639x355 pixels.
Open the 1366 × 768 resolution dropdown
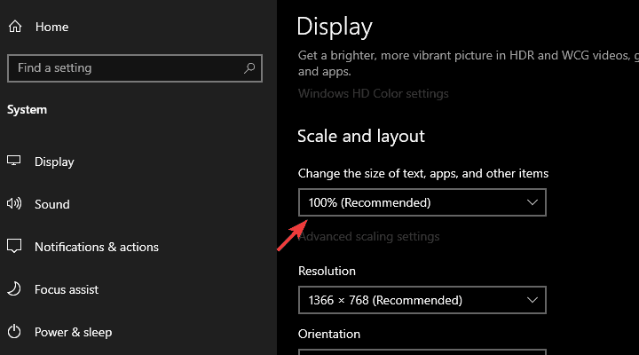click(x=422, y=300)
